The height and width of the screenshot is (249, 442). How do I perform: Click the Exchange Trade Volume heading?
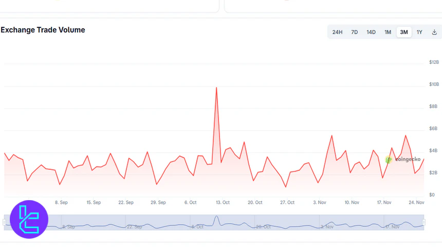(x=43, y=30)
